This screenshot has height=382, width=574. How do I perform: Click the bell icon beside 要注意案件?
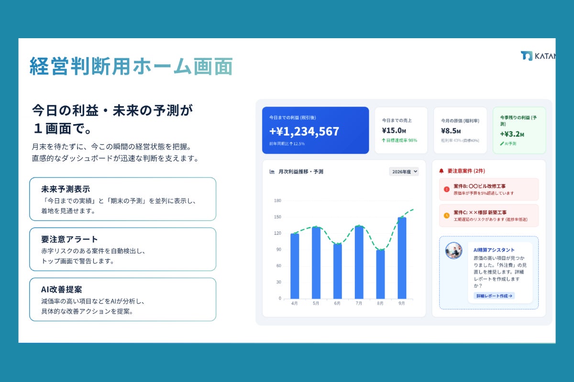click(441, 171)
